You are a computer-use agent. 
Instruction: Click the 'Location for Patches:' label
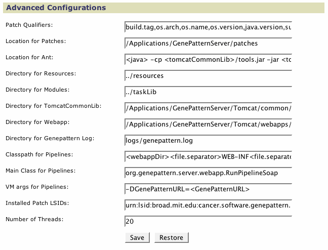[35, 41]
